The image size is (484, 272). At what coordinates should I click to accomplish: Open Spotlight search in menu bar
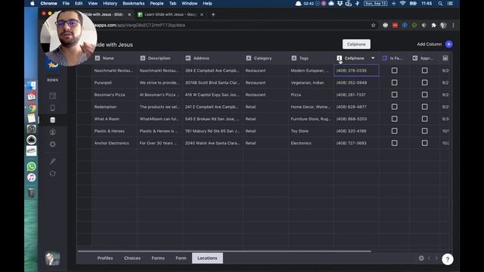pyautogui.click(x=440, y=3)
